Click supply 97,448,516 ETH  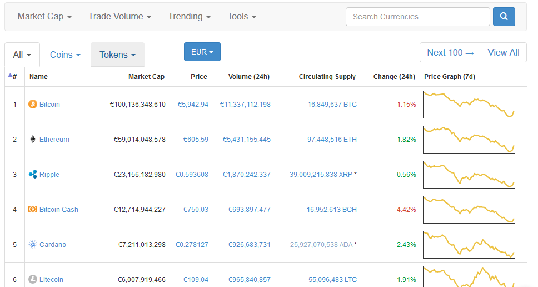(x=332, y=140)
